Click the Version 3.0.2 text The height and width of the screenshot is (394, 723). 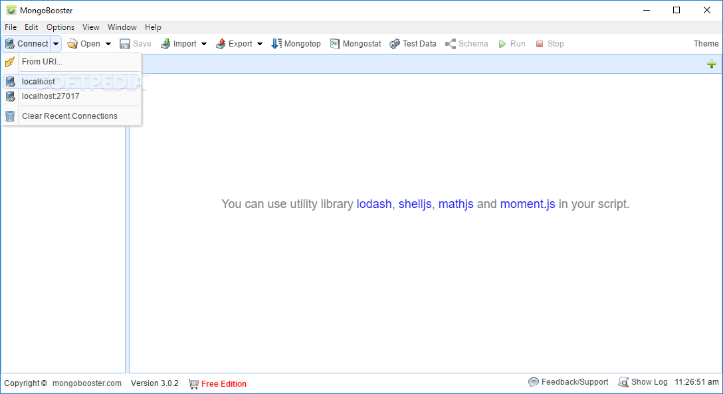click(x=154, y=383)
